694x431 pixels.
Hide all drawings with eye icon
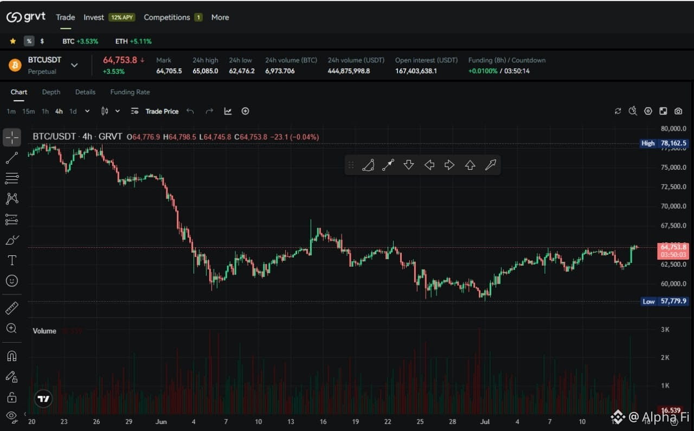12,416
